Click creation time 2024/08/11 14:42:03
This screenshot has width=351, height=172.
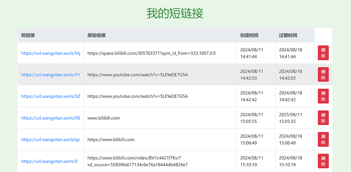(x=252, y=75)
